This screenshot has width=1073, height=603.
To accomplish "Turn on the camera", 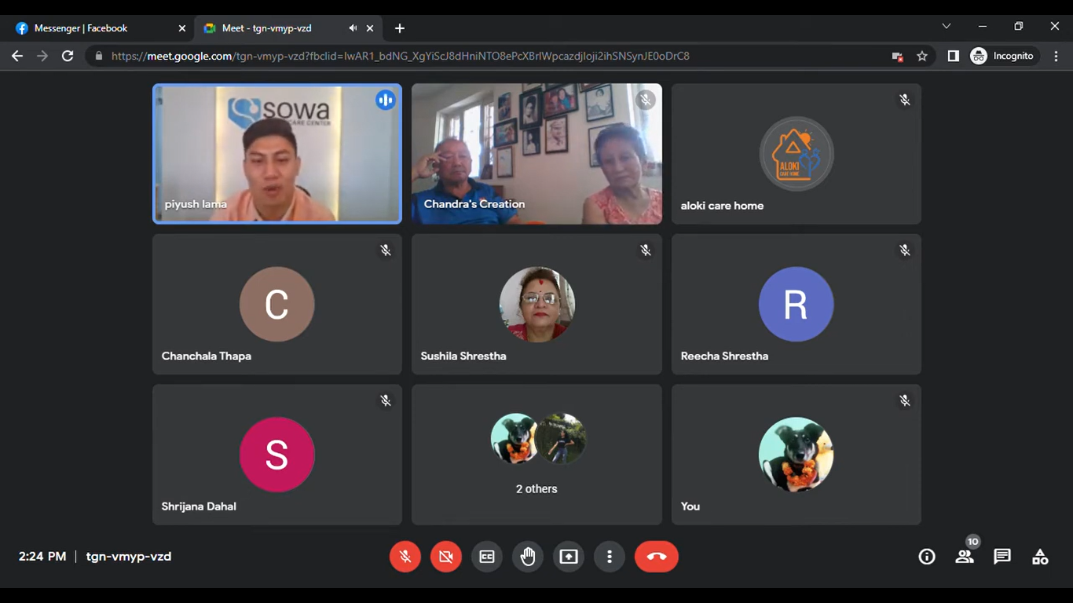I will (x=446, y=557).
